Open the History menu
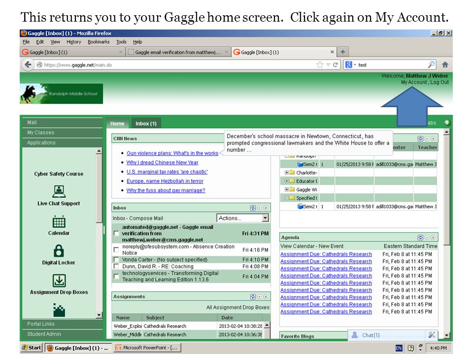The height and width of the screenshot is (354, 473). pos(74,42)
